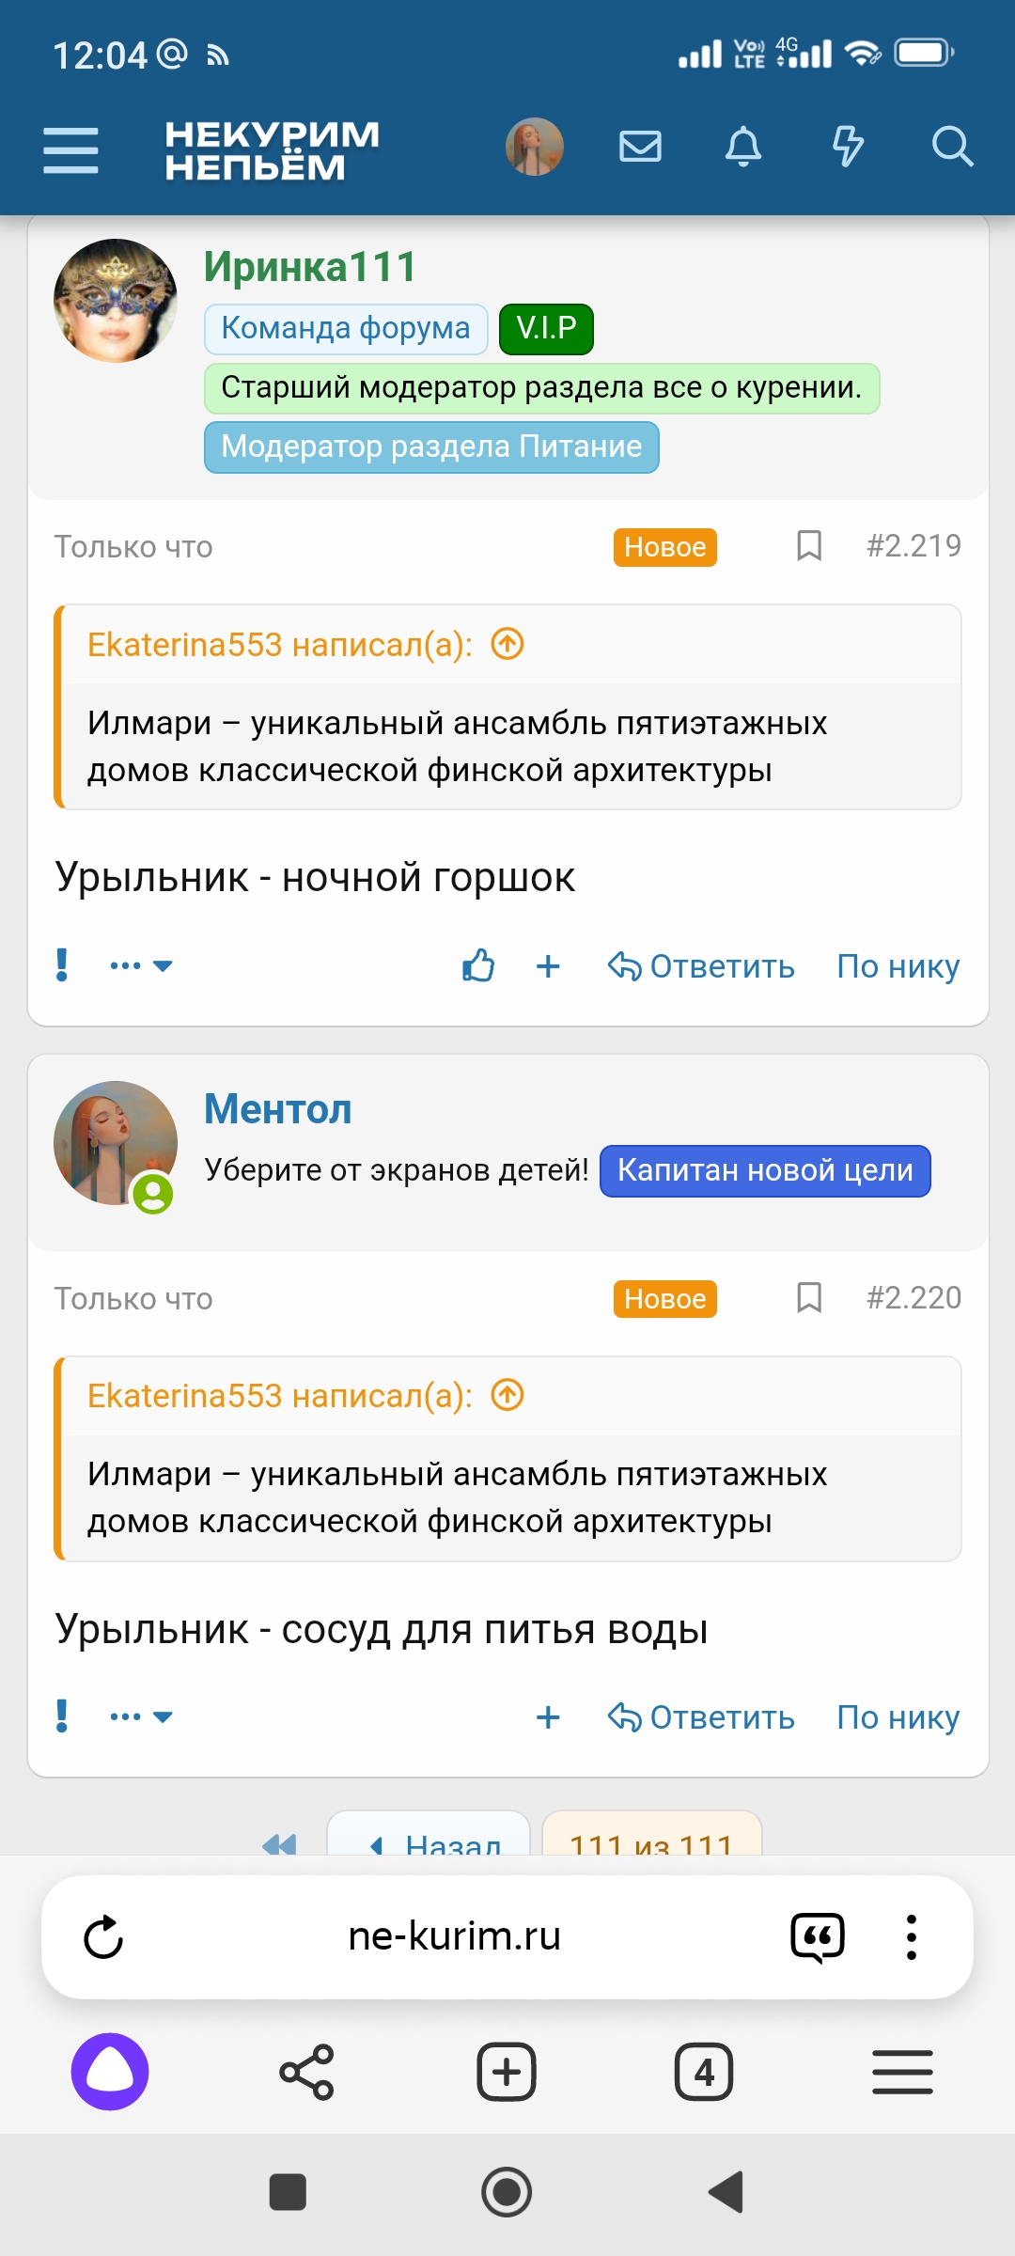The image size is (1015, 2256).
Task: Expand the options menu under post #2.219
Action: (139, 964)
